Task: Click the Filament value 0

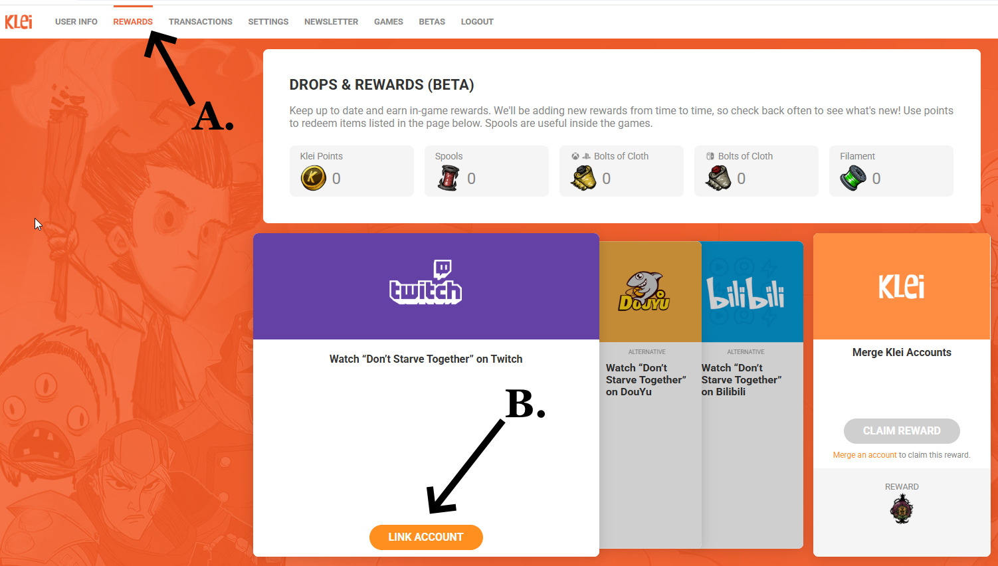Action: click(x=876, y=179)
